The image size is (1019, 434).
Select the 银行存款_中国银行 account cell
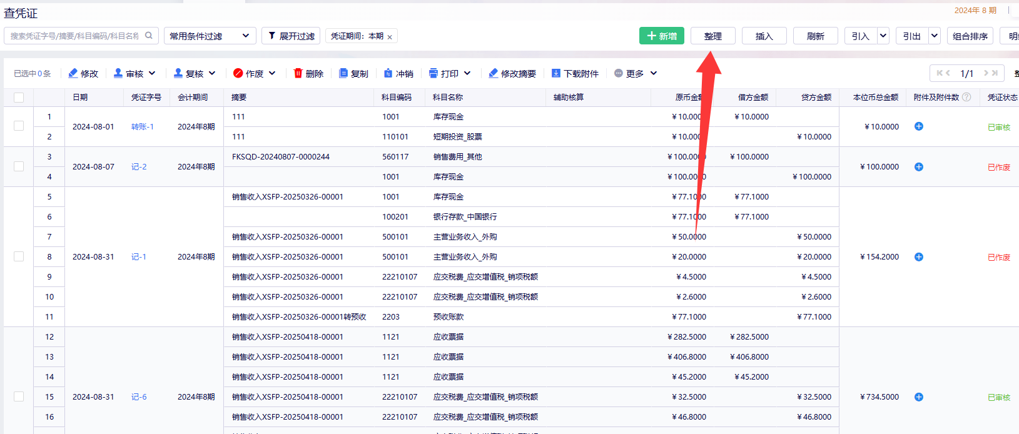[x=465, y=216]
